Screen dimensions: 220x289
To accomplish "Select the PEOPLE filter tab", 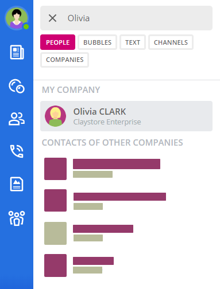I will (57, 42).
